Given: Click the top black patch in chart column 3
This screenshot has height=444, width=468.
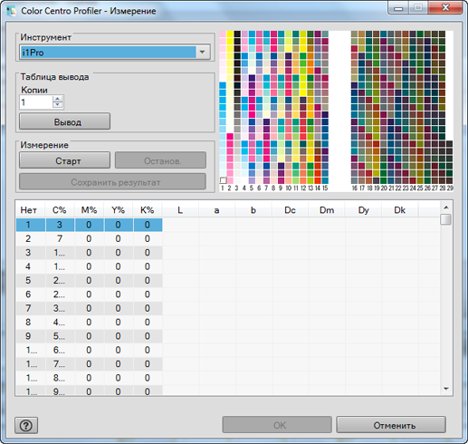Looking at the screenshot, I should [x=237, y=34].
